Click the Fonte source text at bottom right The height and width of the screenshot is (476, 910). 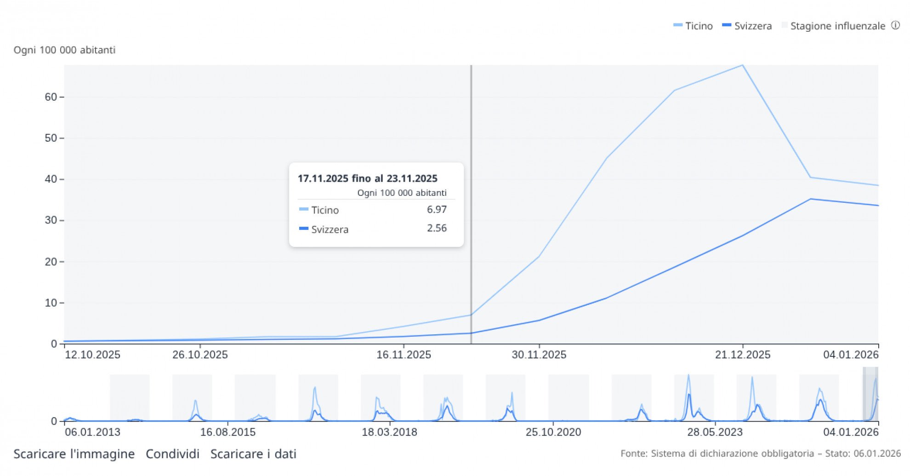click(760, 454)
